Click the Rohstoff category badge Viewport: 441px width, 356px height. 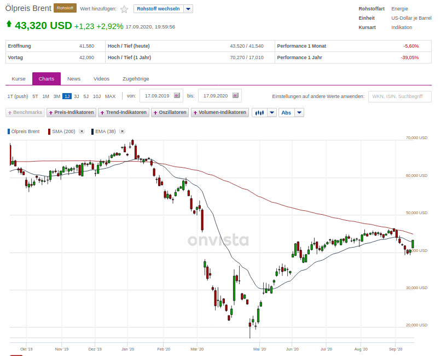(65, 8)
